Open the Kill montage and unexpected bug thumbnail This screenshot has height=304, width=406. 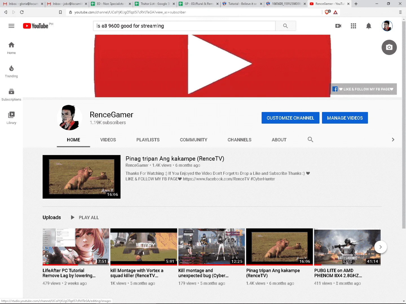pos(212,247)
